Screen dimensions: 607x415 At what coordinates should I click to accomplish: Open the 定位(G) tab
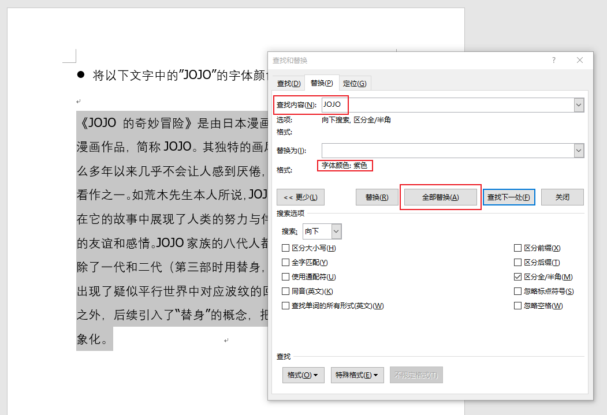pyautogui.click(x=355, y=84)
